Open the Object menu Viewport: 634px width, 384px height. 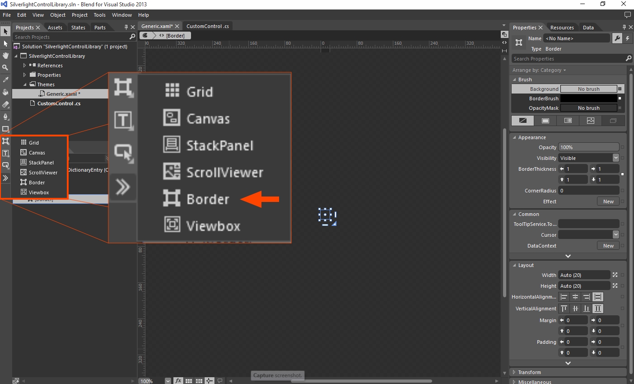click(58, 15)
